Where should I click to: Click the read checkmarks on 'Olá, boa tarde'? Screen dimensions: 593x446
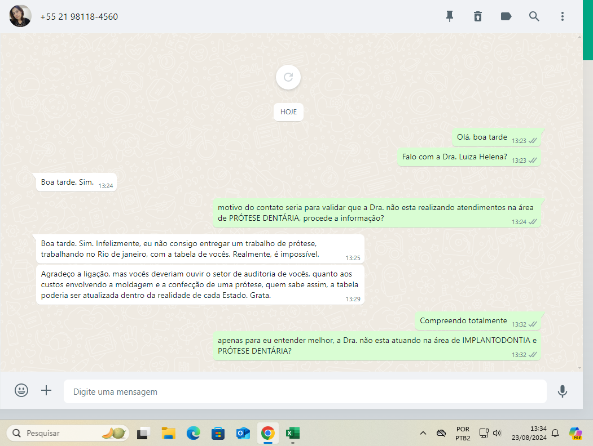[533, 141]
